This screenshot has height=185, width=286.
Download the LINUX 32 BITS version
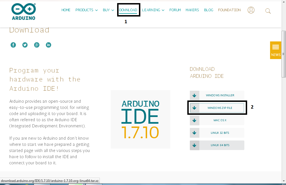[217, 133]
